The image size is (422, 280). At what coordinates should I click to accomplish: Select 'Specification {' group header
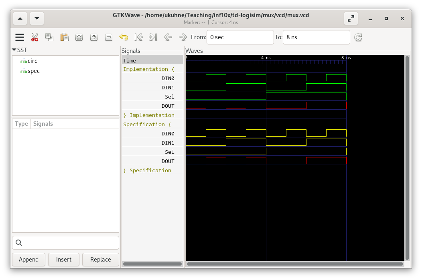[152, 124]
